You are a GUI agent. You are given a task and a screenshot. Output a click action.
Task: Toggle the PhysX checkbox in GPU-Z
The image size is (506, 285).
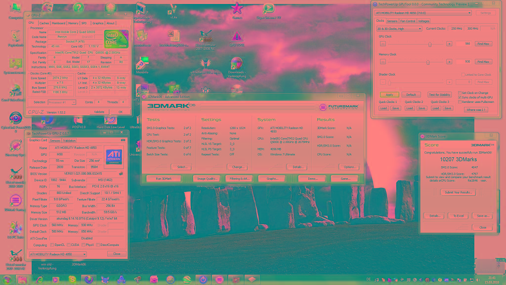(84, 245)
